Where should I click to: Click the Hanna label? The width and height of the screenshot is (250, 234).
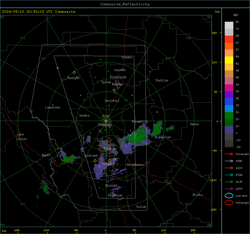pyautogui.click(x=194, y=124)
